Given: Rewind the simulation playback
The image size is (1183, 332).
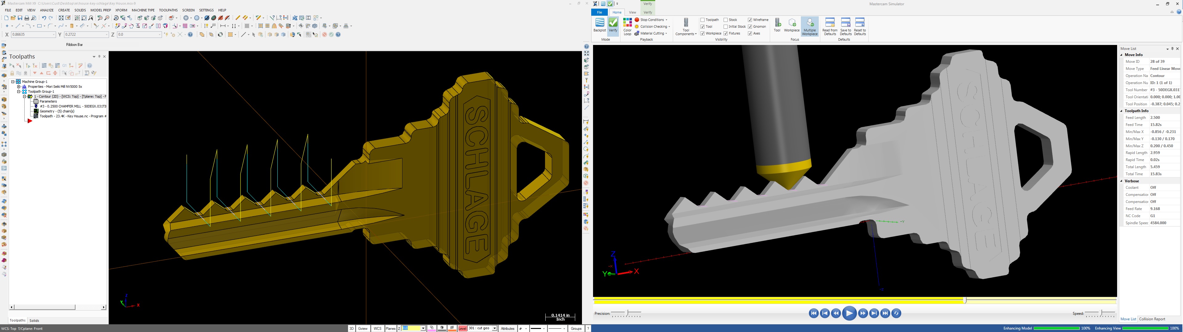Looking at the screenshot, I should click(836, 313).
